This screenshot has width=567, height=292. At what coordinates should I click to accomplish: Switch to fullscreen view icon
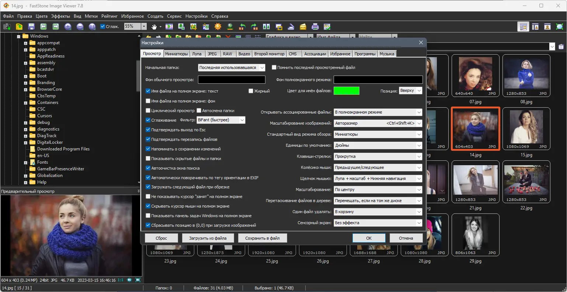click(x=559, y=26)
